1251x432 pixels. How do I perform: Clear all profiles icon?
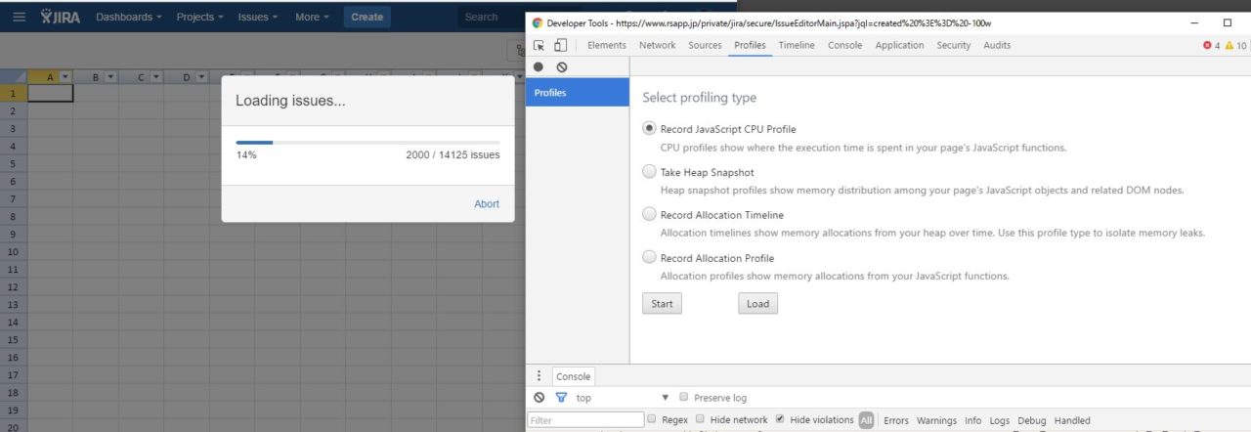[561, 67]
